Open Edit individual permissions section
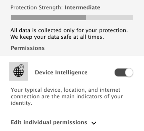This screenshot has width=144, height=131. (x=49, y=122)
